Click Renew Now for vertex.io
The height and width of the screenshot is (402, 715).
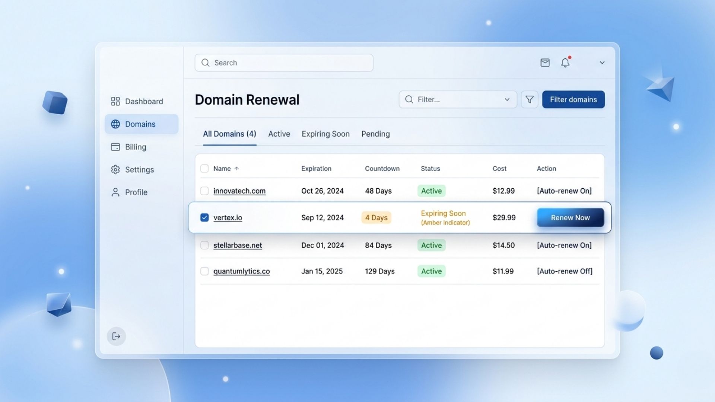tap(570, 218)
